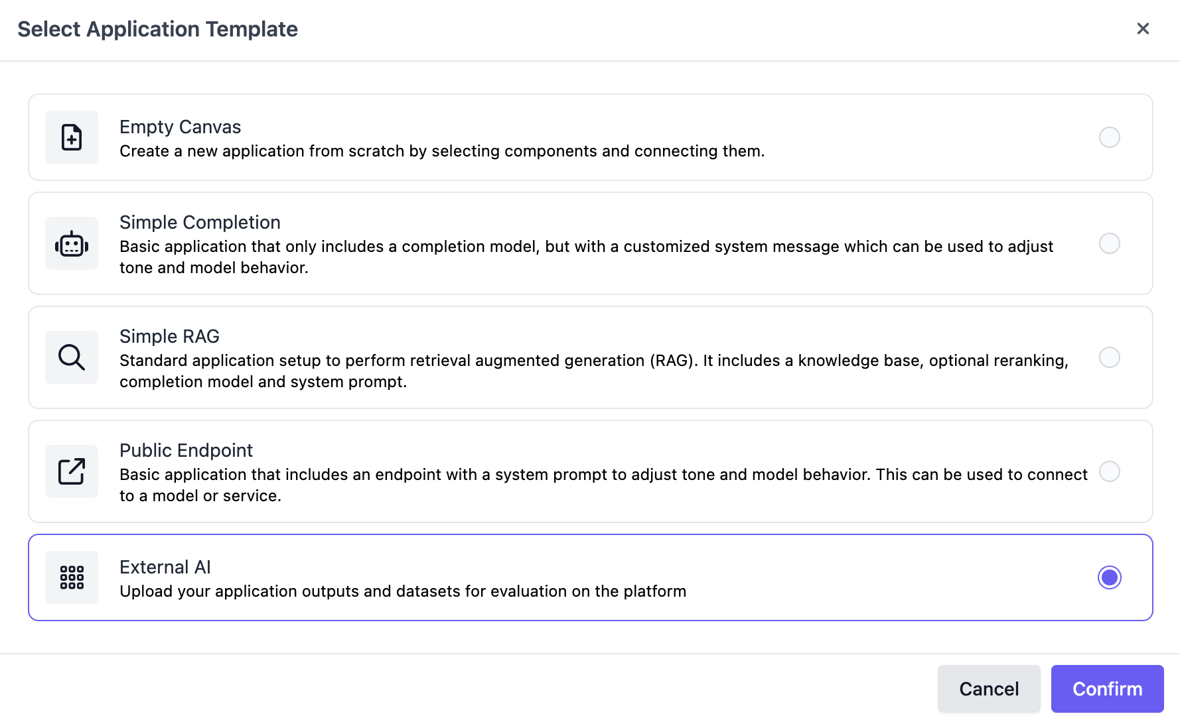This screenshot has height=720, width=1180.
Task: Click the Simple RAG magnifier icon
Action: coord(72,357)
